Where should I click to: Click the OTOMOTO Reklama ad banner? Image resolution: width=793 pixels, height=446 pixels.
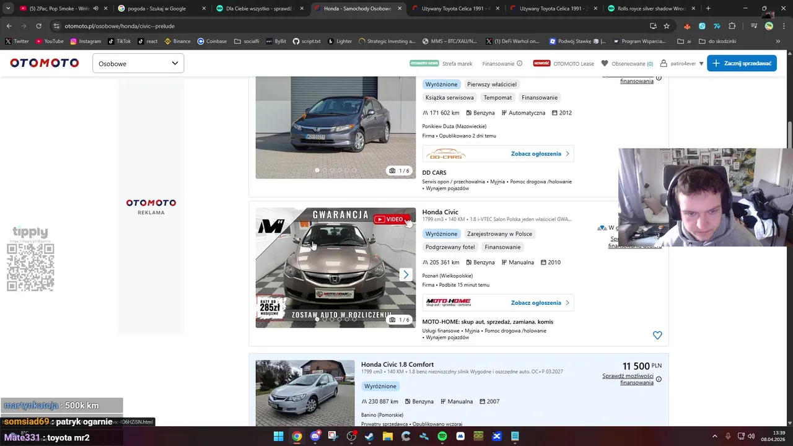(151, 206)
